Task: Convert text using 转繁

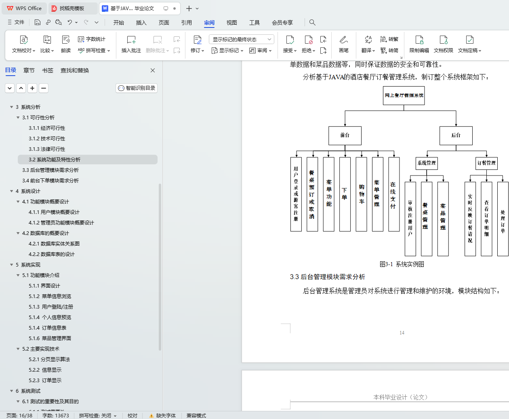Action: pyautogui.click(x=389, y=39)
